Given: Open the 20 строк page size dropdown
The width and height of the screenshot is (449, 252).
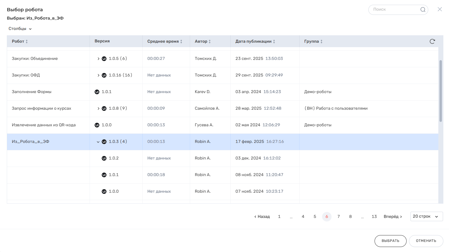Looking at the screenshot, I should [x=426, y=216].
